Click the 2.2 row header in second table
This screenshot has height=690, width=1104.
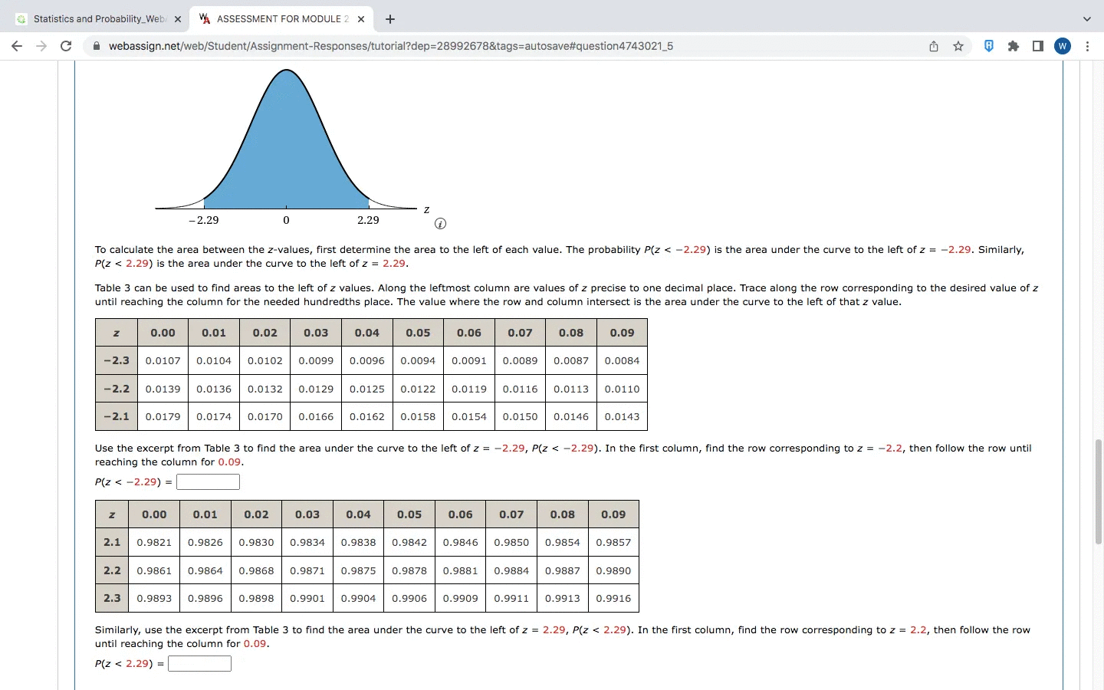tap(112, 570)
